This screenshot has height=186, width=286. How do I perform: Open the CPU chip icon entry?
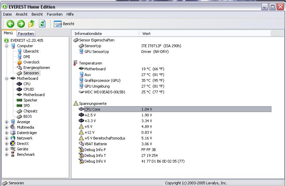[19, 84]
